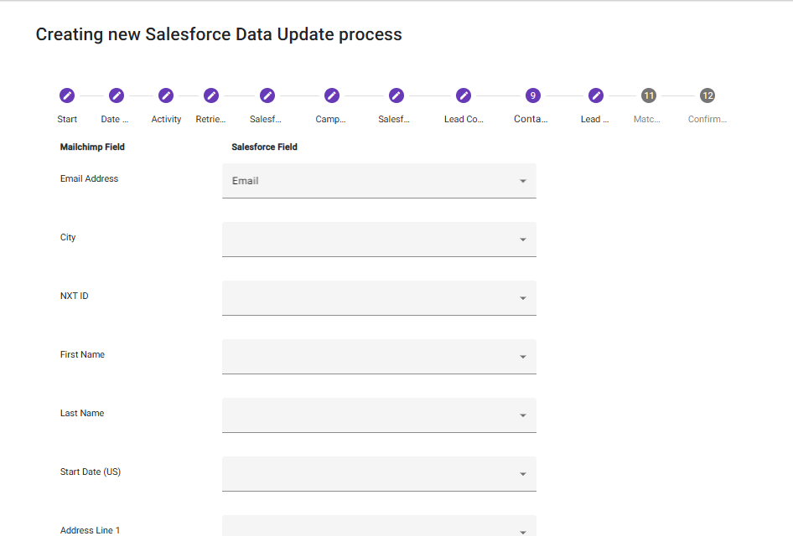Open Last Name field dropdown

[x=379, y=415]
